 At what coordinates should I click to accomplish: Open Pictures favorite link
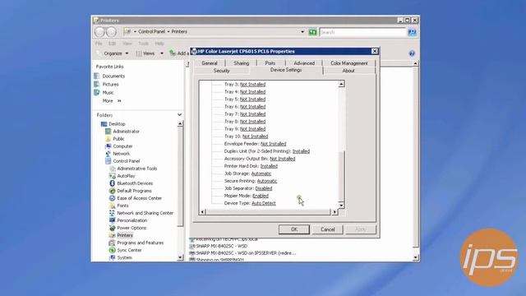click(110, 85)
